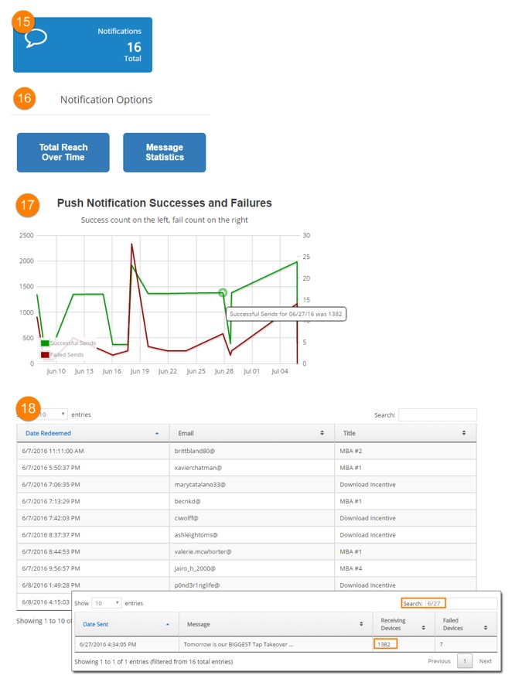Sort by Date Redeemed column arrow
This screenshot has height=682, width=515.
[x=157, y=433]
